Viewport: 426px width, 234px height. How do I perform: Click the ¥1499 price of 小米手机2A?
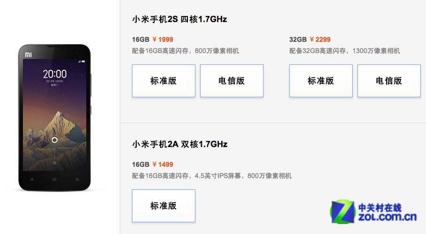(163, 164)
